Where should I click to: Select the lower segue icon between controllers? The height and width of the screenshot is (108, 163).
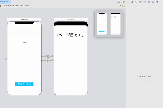tap(47, 60)
